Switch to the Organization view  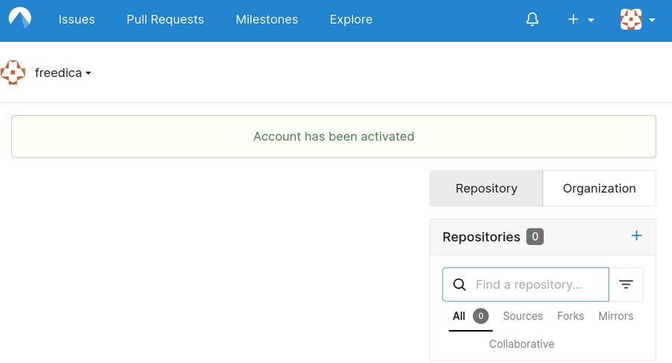599,188
